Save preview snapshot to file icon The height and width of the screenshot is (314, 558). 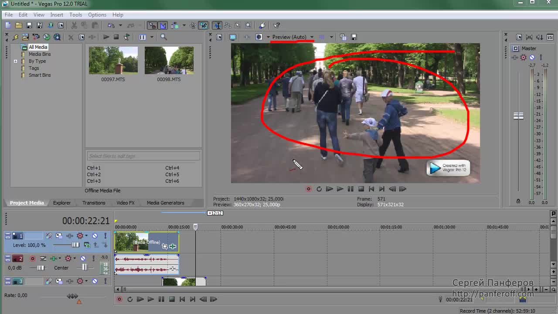tap(354, 37)
